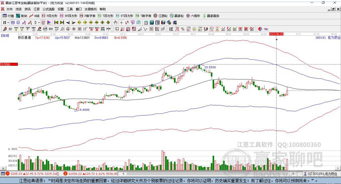Click the floppy disk save icon

(x=163, y=23)
